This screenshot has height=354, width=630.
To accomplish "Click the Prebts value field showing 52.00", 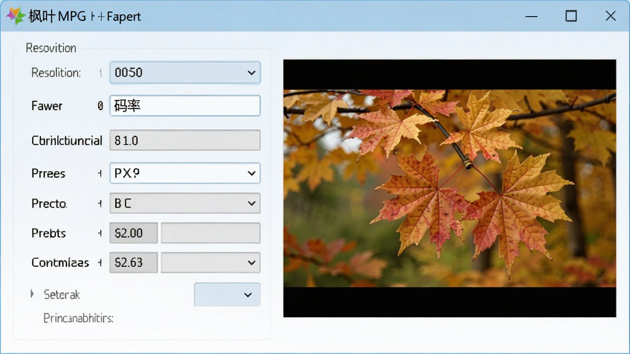I will [x=134, y=233].
